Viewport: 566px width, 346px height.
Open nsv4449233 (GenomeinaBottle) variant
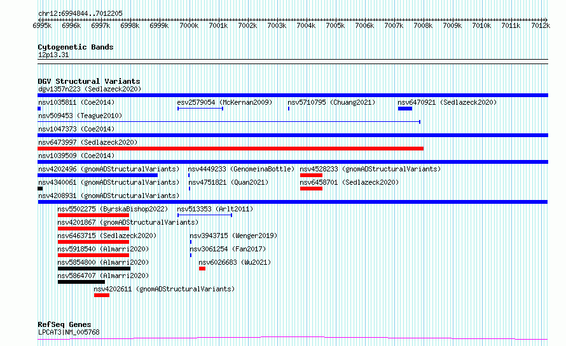pyautogui.click(x=241, y=169)
